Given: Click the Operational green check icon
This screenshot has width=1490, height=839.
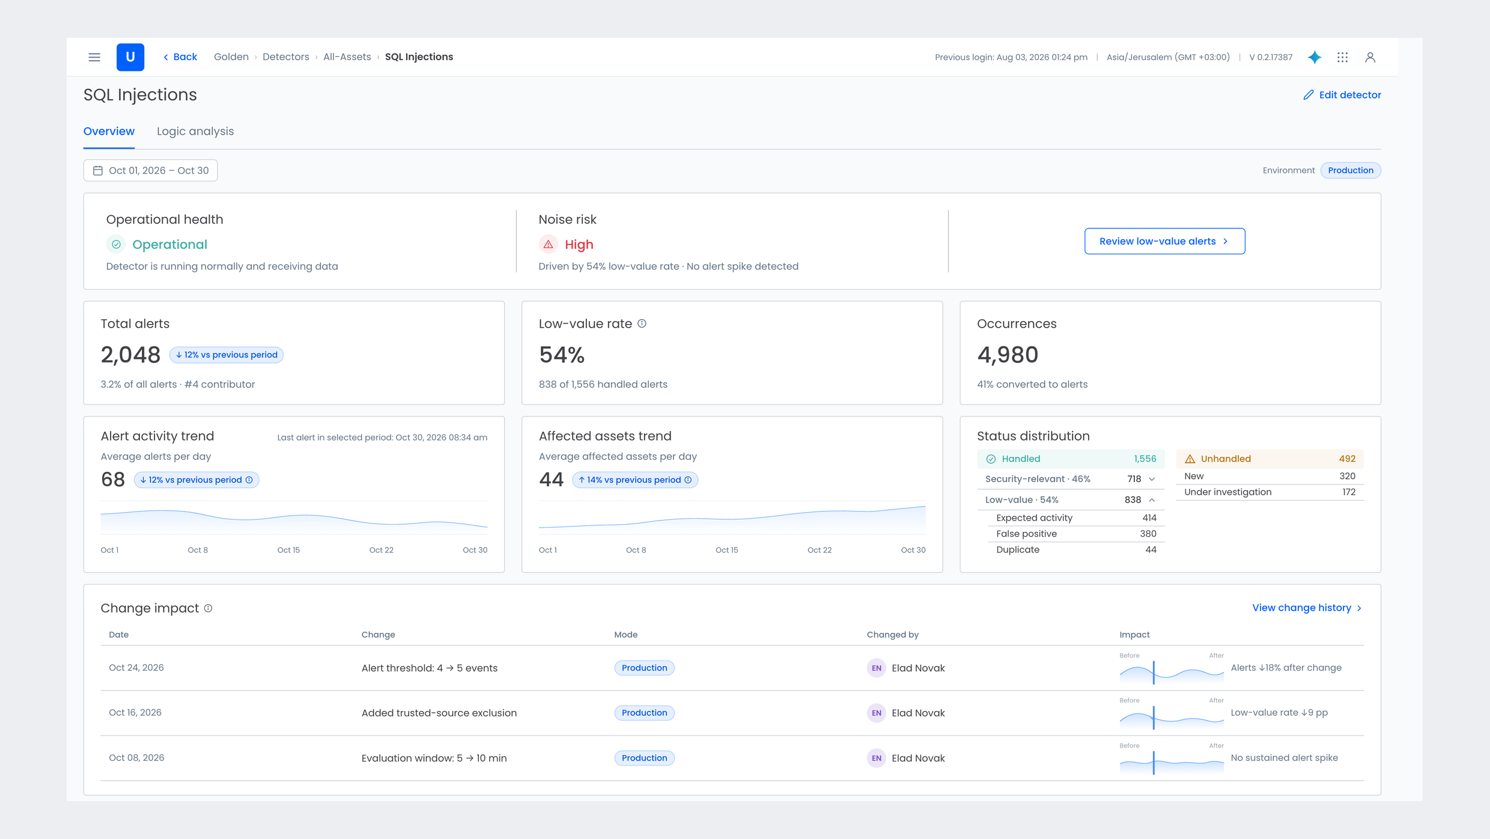Looking at the screenshot, I should pos(117,245).
